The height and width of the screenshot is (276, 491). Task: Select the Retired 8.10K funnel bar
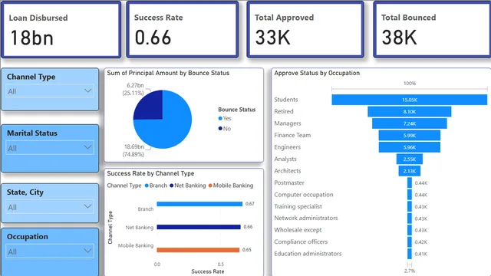[409, 112]
